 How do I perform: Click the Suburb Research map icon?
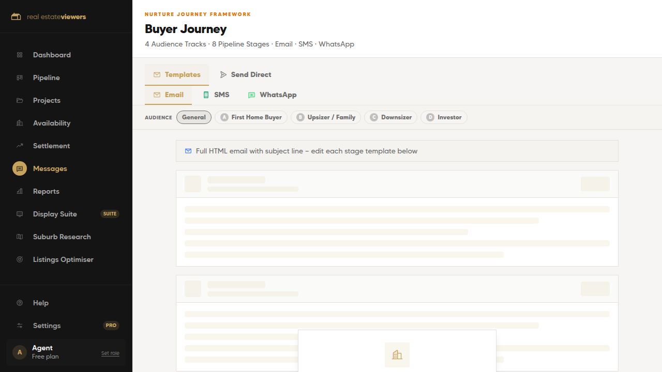coord(20,237)
